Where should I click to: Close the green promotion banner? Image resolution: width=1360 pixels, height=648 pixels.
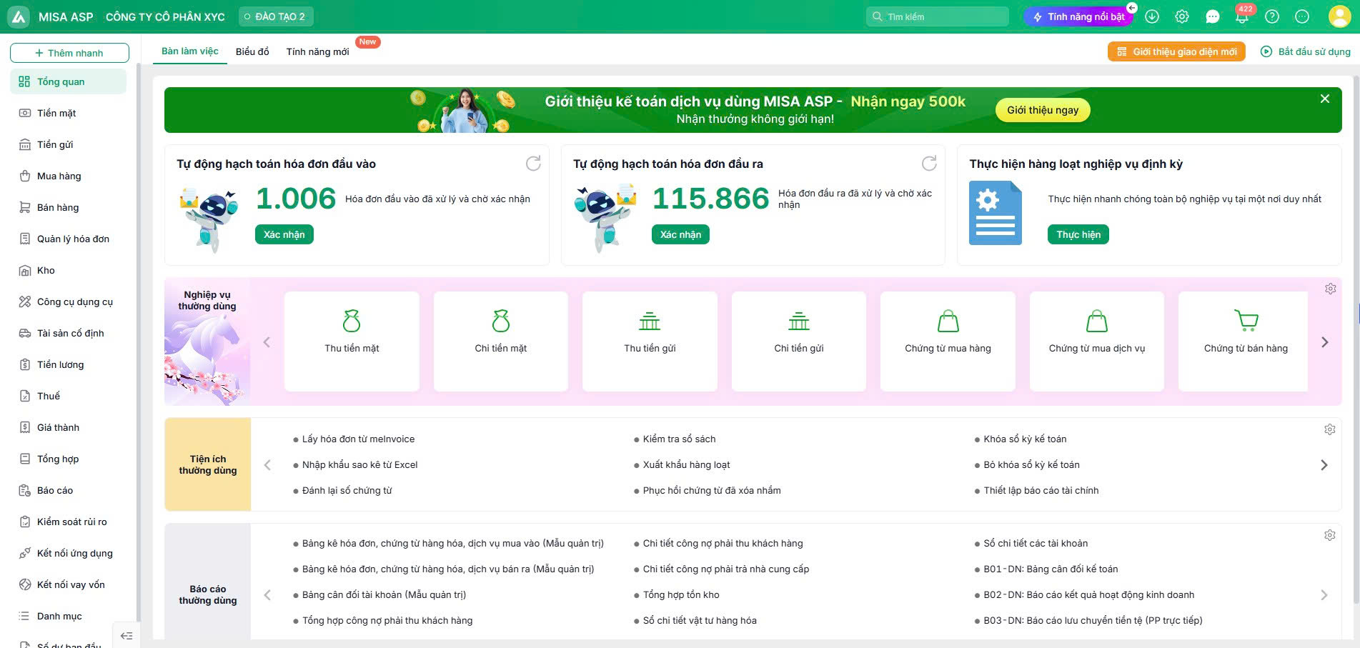click(x=1325, y=99)
